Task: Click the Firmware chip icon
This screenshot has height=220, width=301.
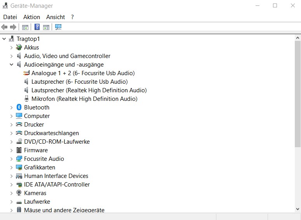Action: tap(19, 150)
